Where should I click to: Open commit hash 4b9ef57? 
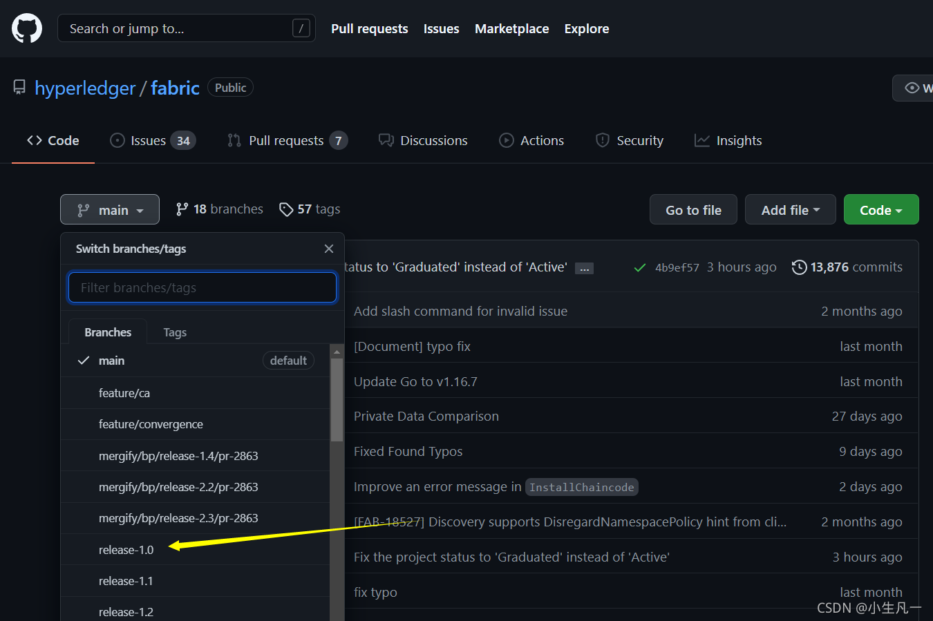coord(677,267)
